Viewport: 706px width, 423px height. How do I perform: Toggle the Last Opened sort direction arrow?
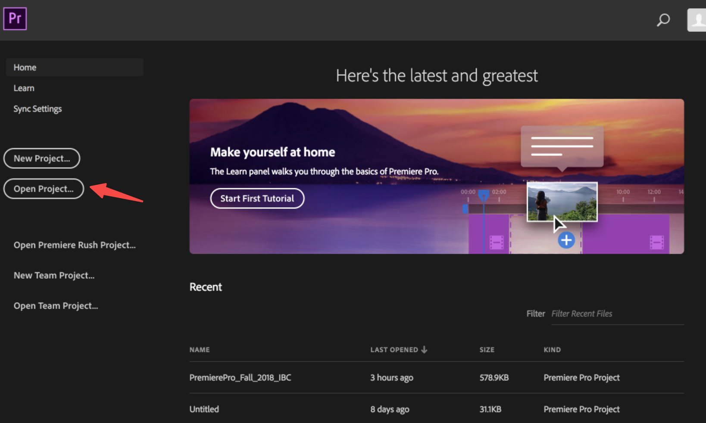coord(425,349)
